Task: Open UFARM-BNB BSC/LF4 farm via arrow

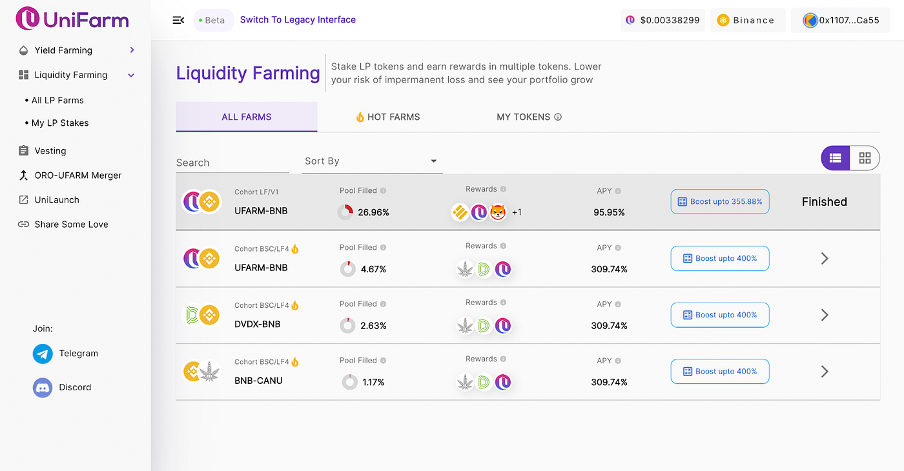Action: [825, 259]
